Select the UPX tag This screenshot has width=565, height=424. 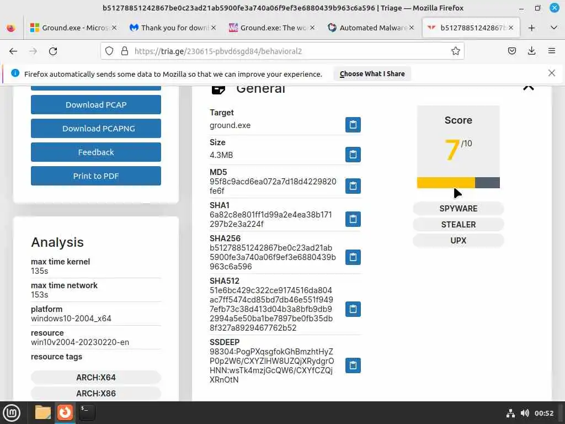pos(458,241)
